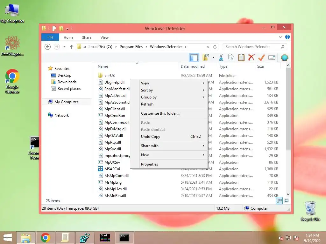Select My Computer in navigation pane
This screenshot has height=244, width=326.
point(66,102)
